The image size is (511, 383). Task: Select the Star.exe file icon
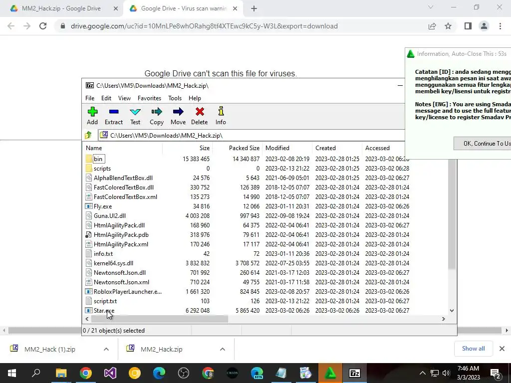pyautogui.click(x=89, y=310)
